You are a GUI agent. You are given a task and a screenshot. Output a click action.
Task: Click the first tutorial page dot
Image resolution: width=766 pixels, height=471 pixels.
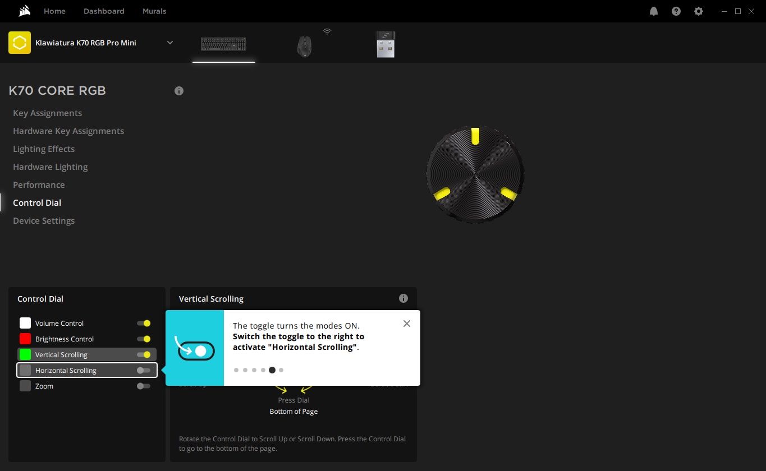[x=236, y=370]
